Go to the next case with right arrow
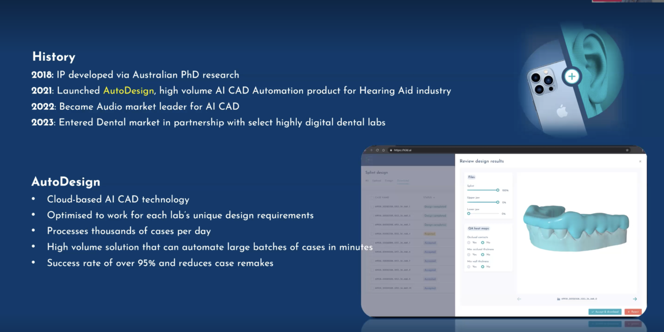Viewport: 664px width, 332px height. [x=635, y=299]
